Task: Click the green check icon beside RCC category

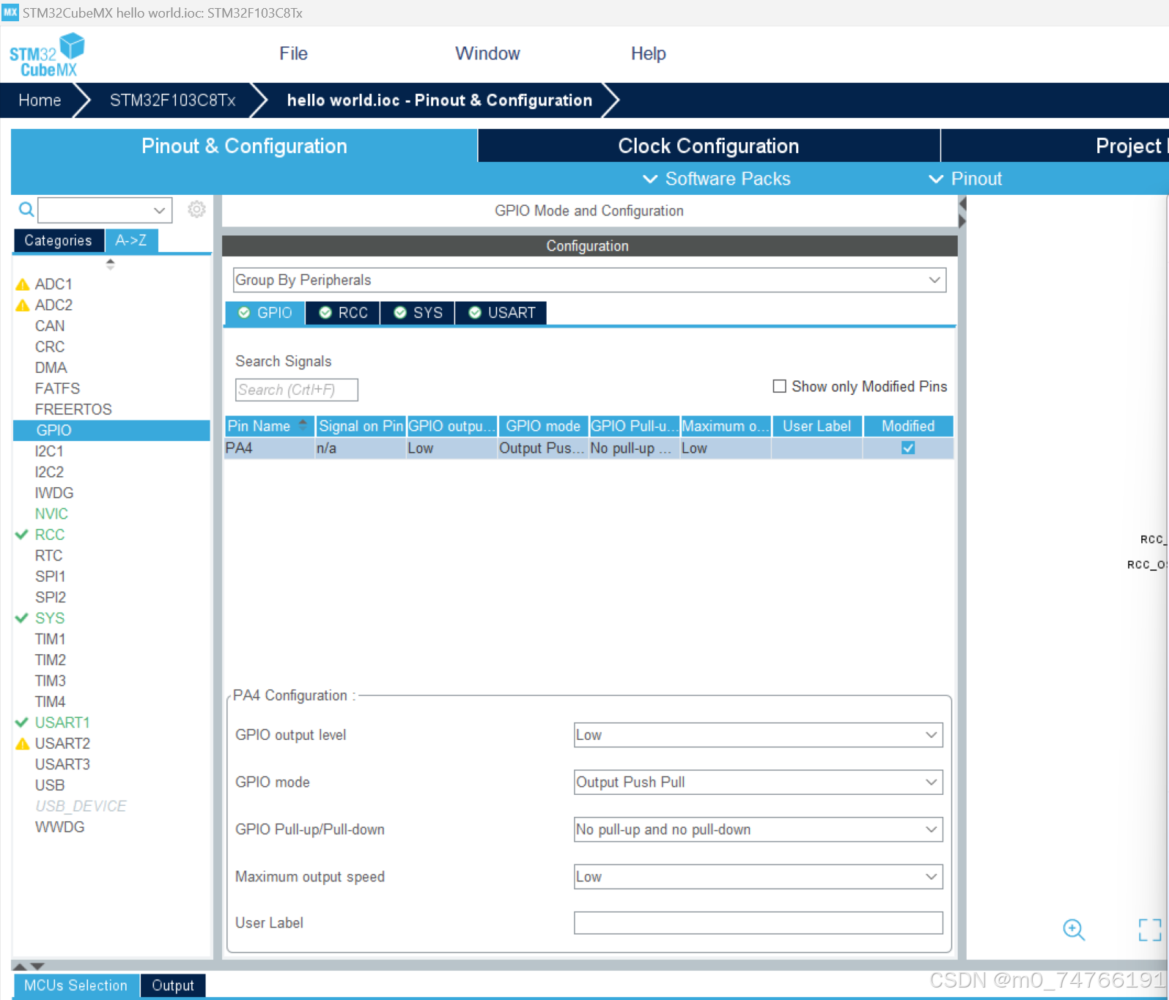Action: tap(22, 535)
